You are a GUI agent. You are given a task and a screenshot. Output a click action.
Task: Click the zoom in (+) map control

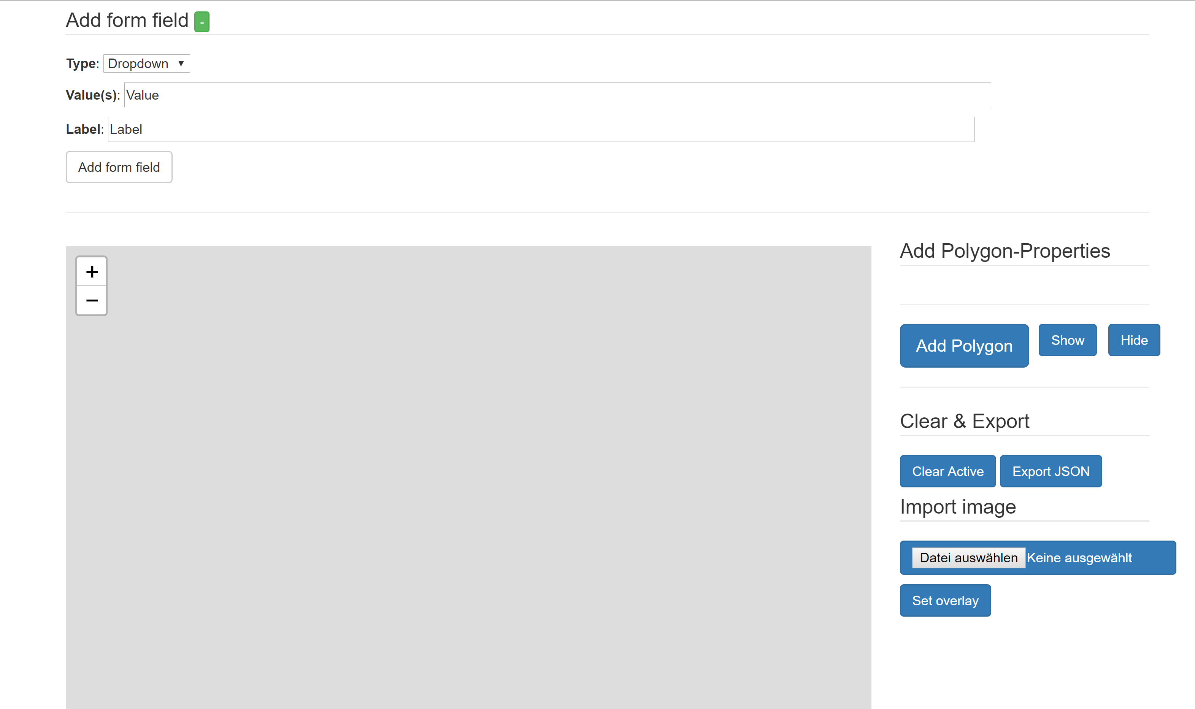[x=91, y=271]
